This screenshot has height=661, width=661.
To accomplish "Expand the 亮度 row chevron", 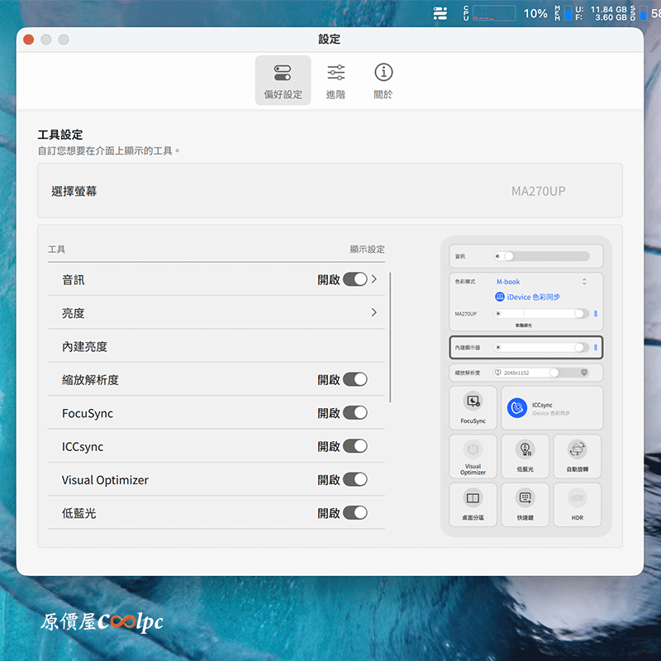I will pyautogui.click(x=373, y=312).
